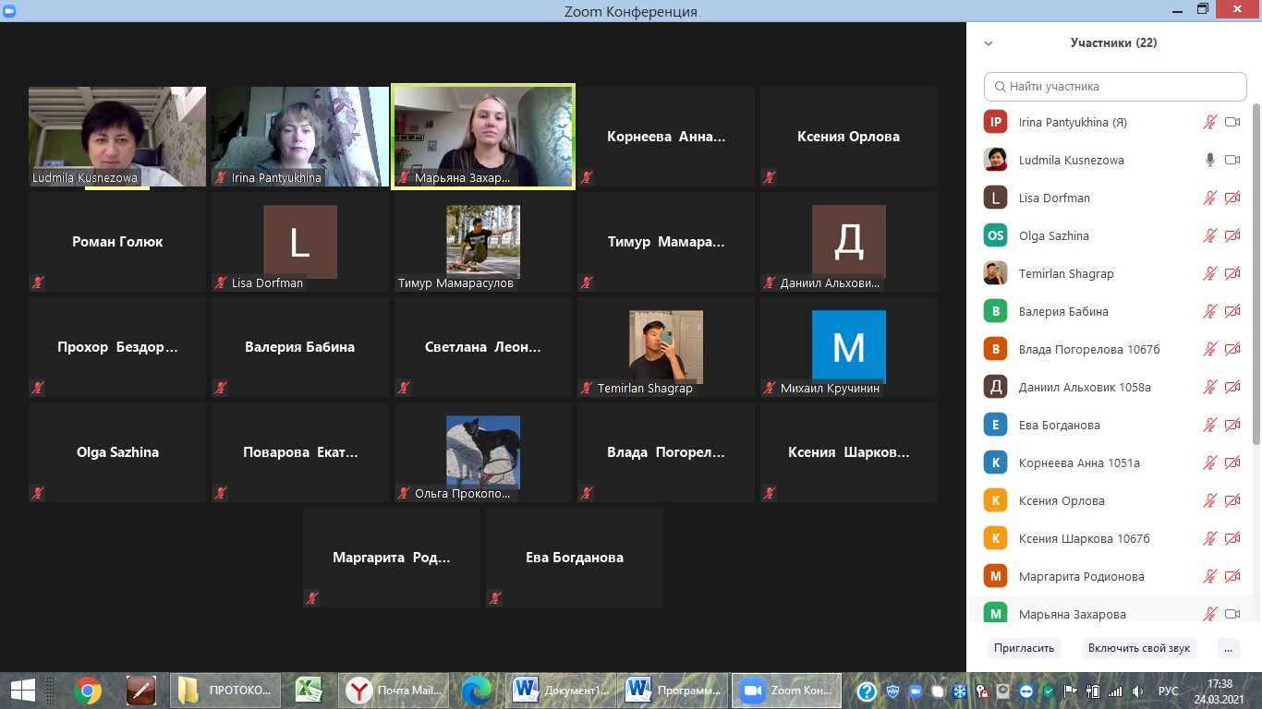Click the OS avatar of Olga Sazhina

click(995, 235)
